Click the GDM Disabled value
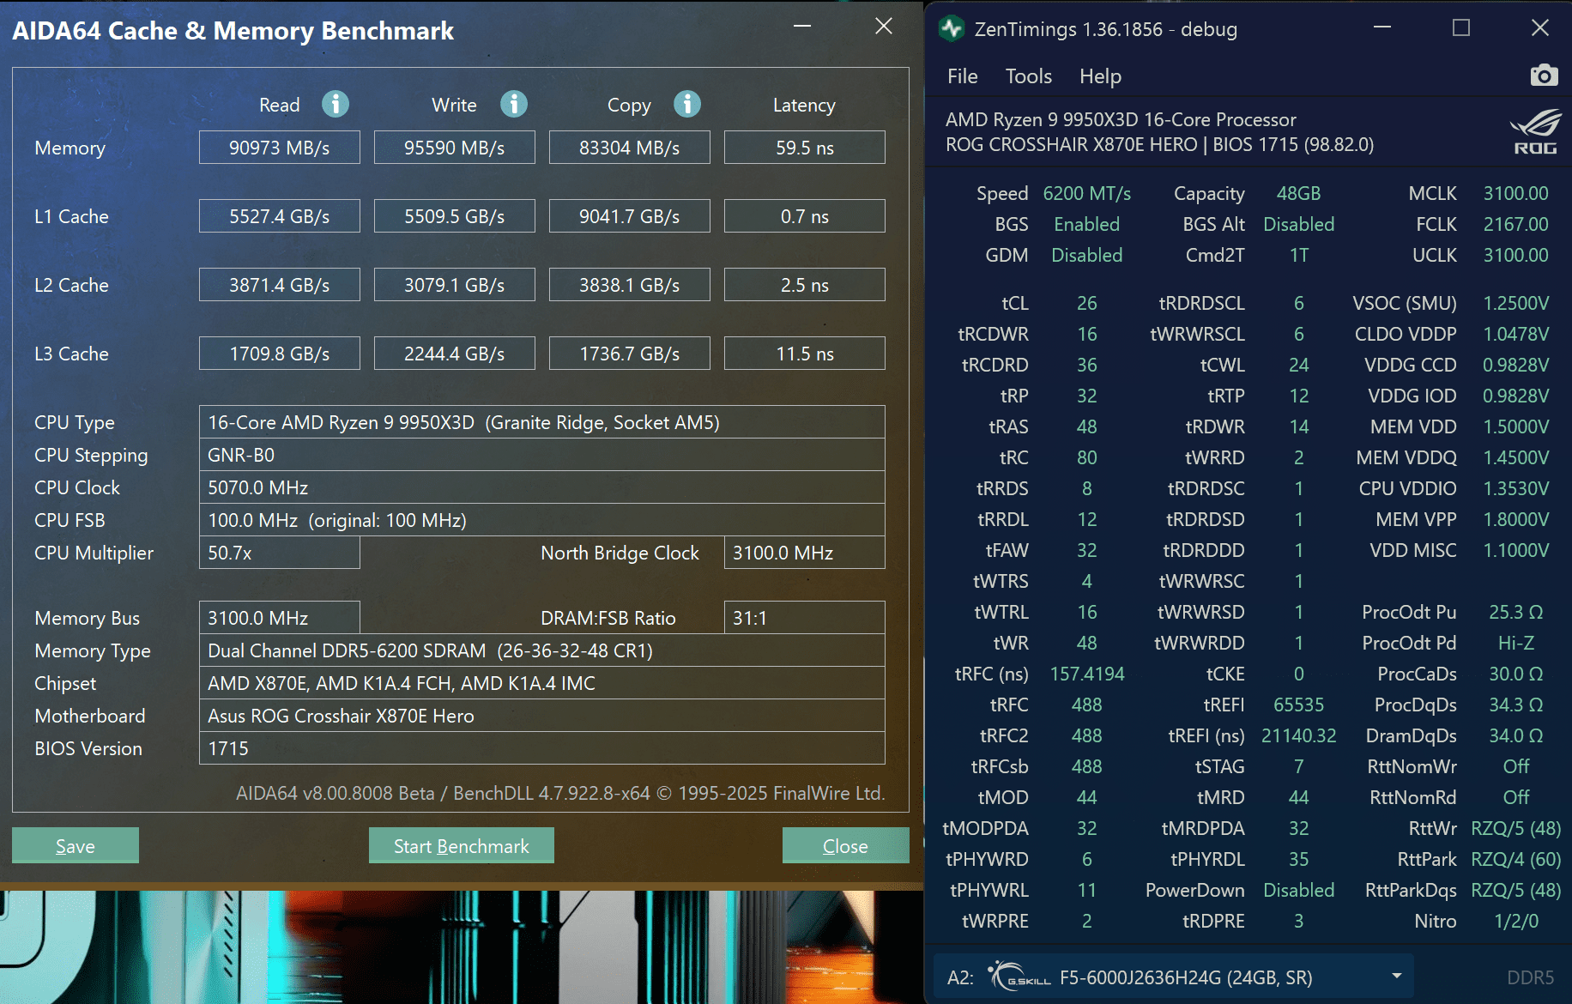 click(x=1086, y=255)
